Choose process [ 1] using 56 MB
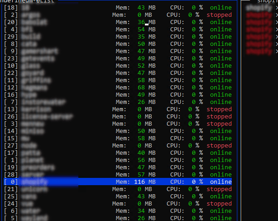 pos(118,160)
